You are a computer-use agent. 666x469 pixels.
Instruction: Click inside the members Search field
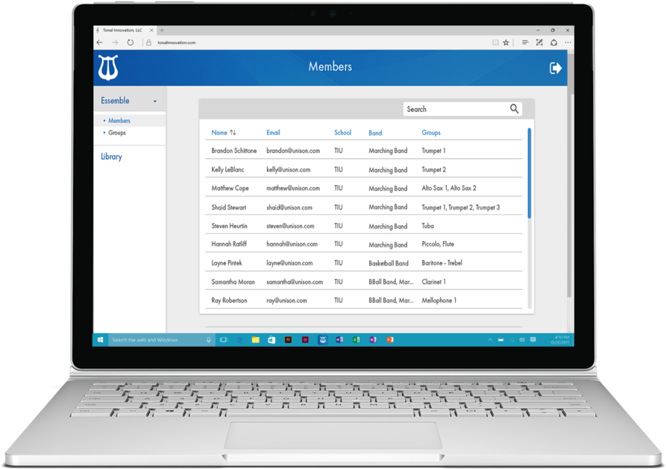click(453, 109)
